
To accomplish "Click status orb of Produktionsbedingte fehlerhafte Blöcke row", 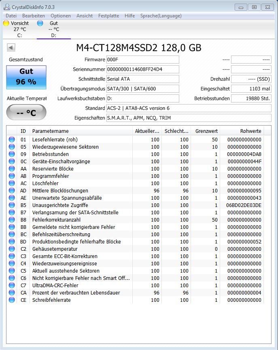I will tap(12, 241).
